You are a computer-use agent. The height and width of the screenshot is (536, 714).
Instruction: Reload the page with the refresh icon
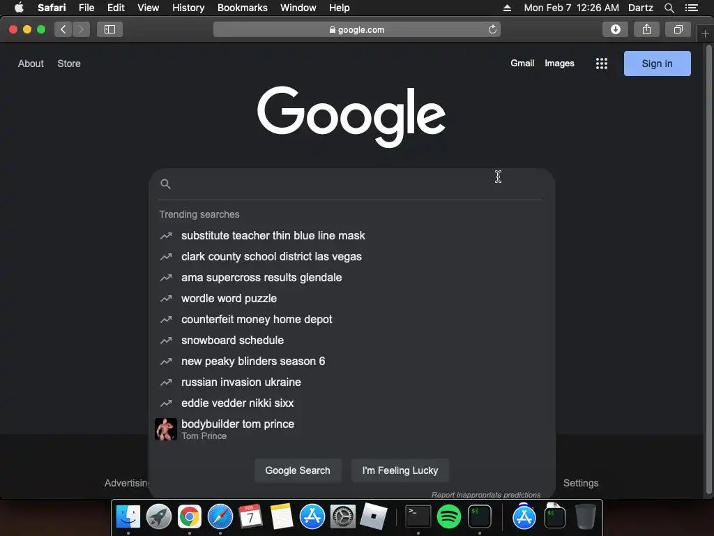tap(492, 29)
